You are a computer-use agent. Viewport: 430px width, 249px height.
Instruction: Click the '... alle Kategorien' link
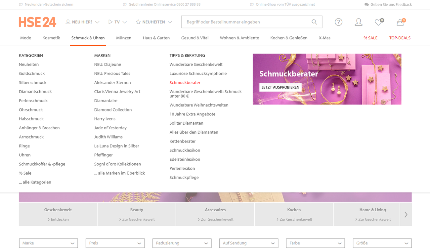click(x=35, y=182)
